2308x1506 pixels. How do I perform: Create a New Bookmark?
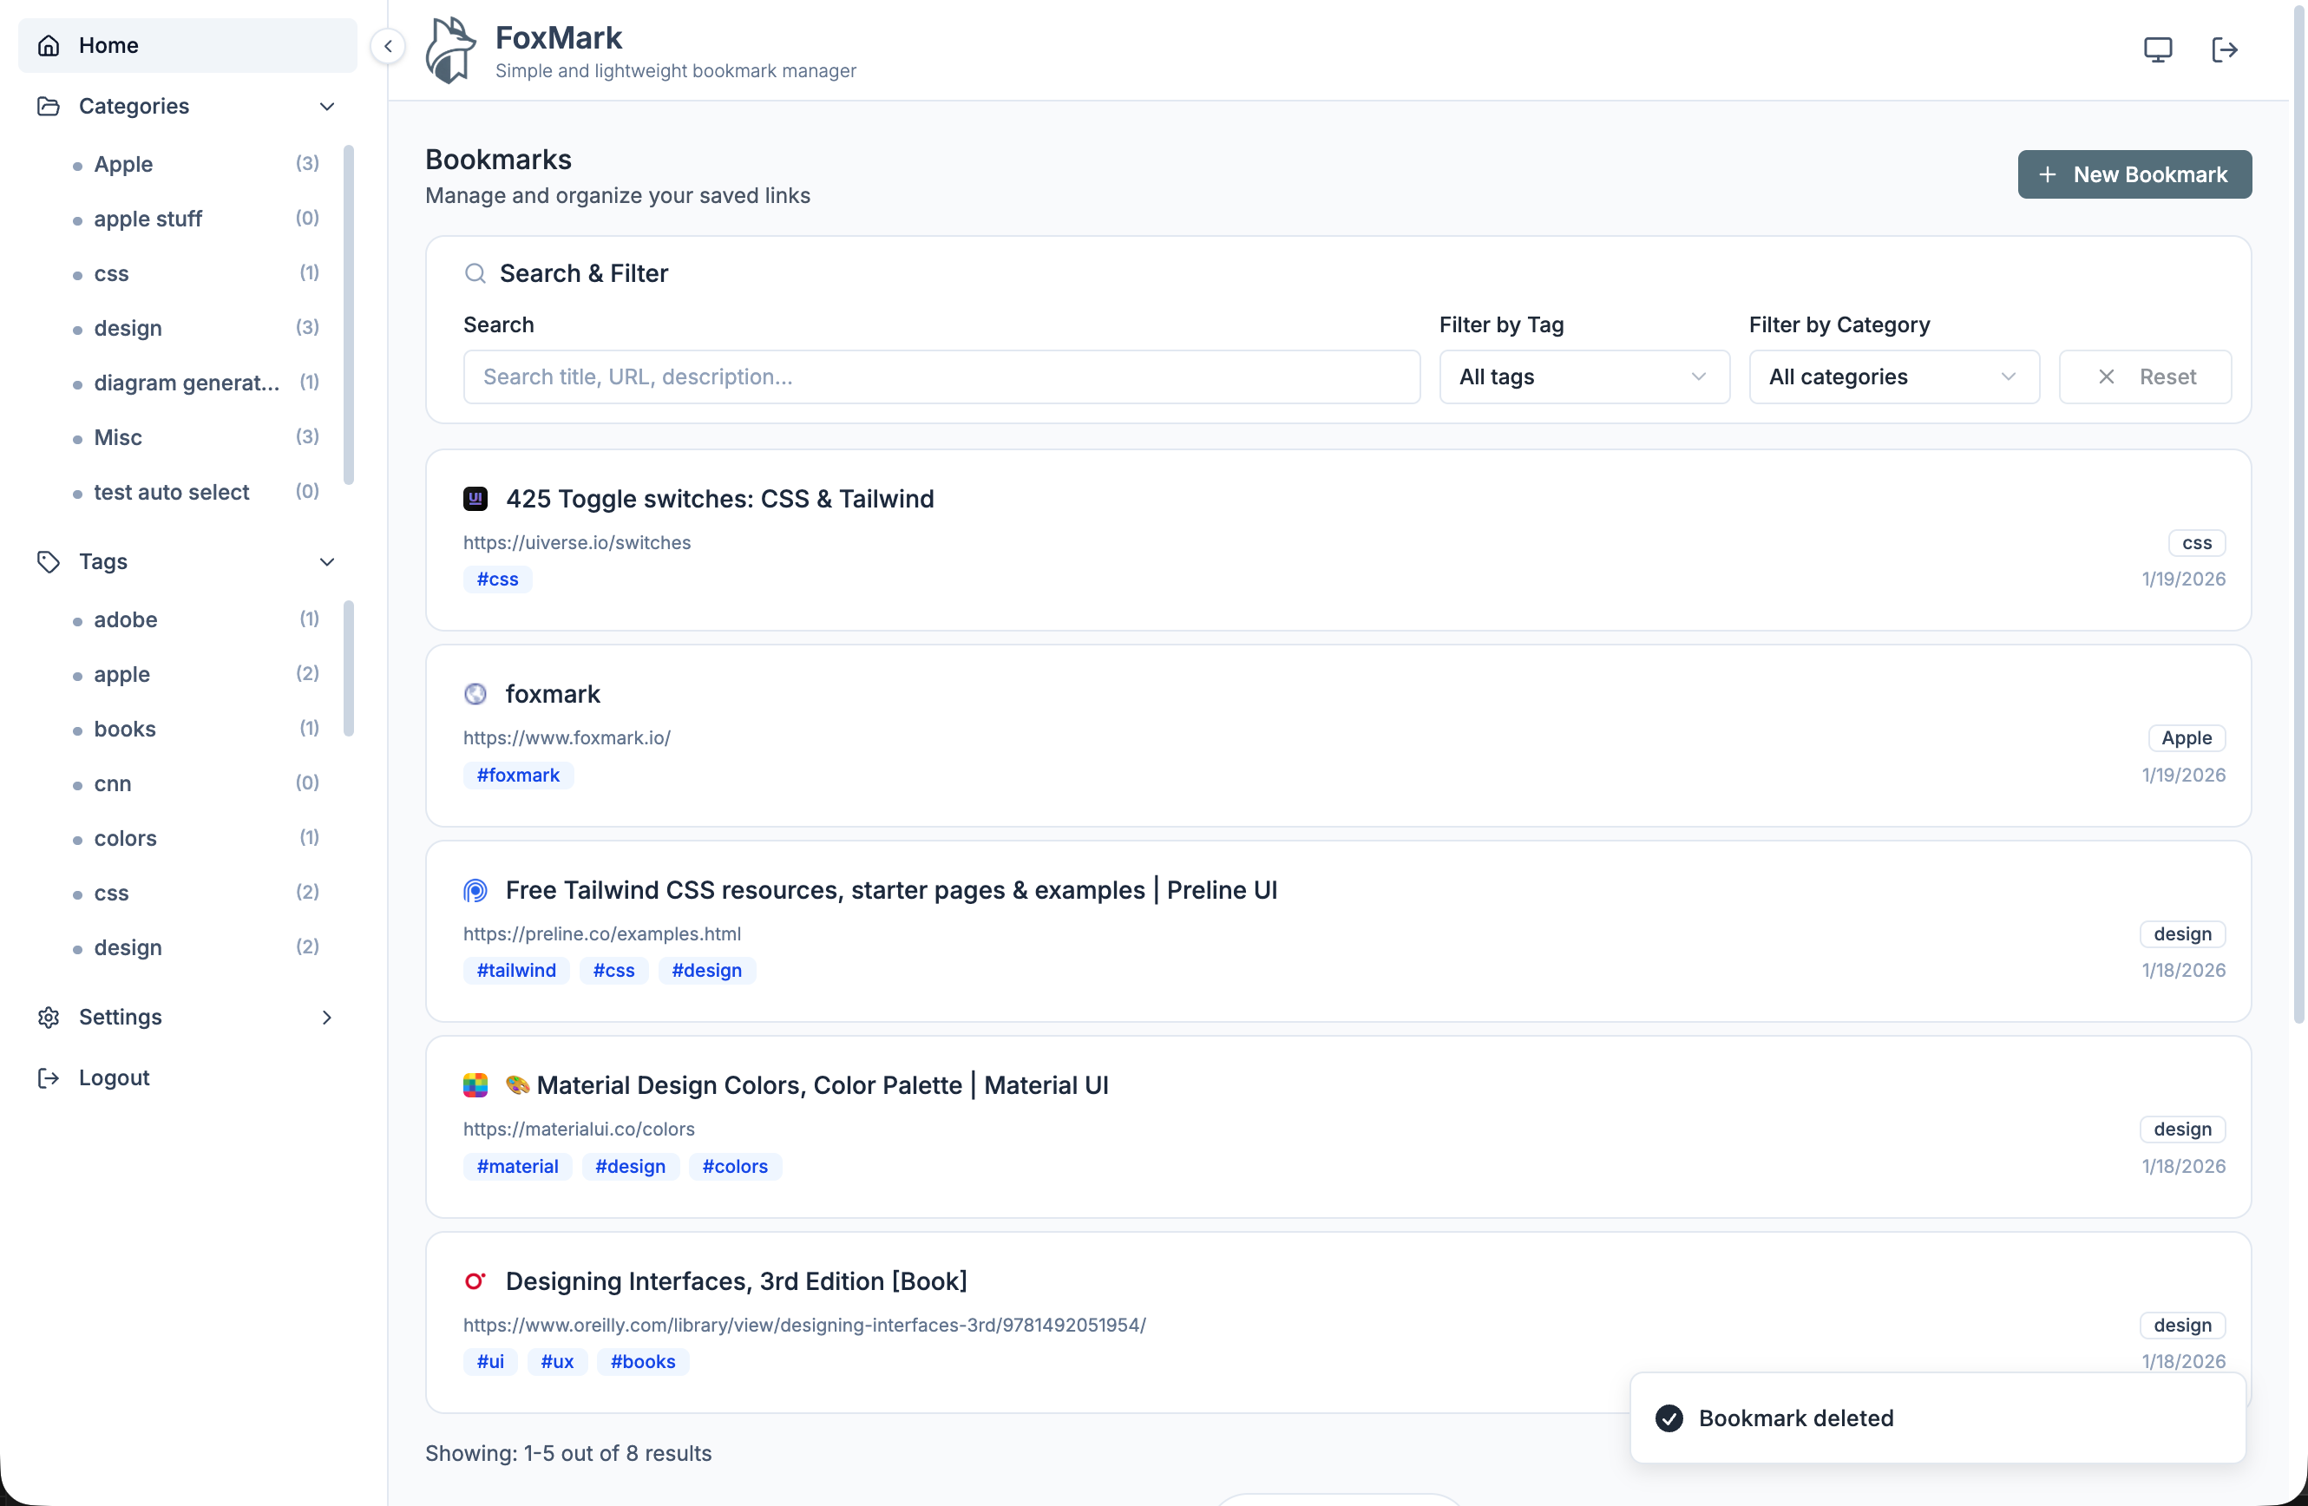[x=2134, y=174]
